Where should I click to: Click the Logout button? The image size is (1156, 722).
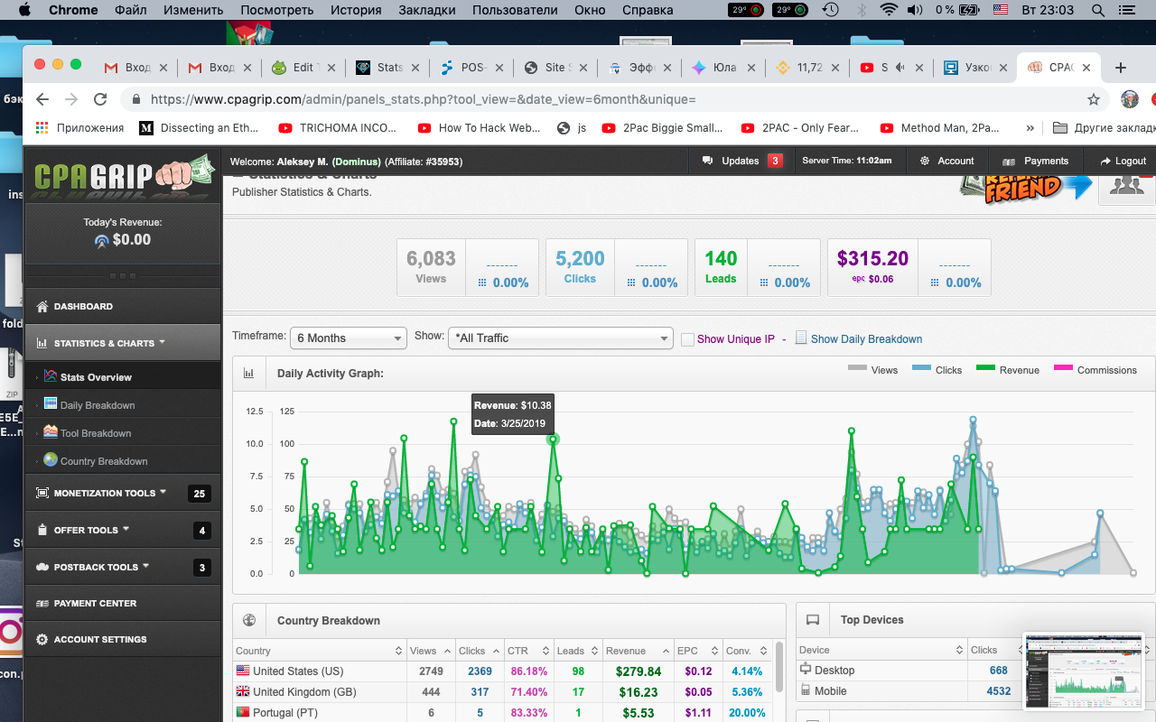[x=1123, y=161]
